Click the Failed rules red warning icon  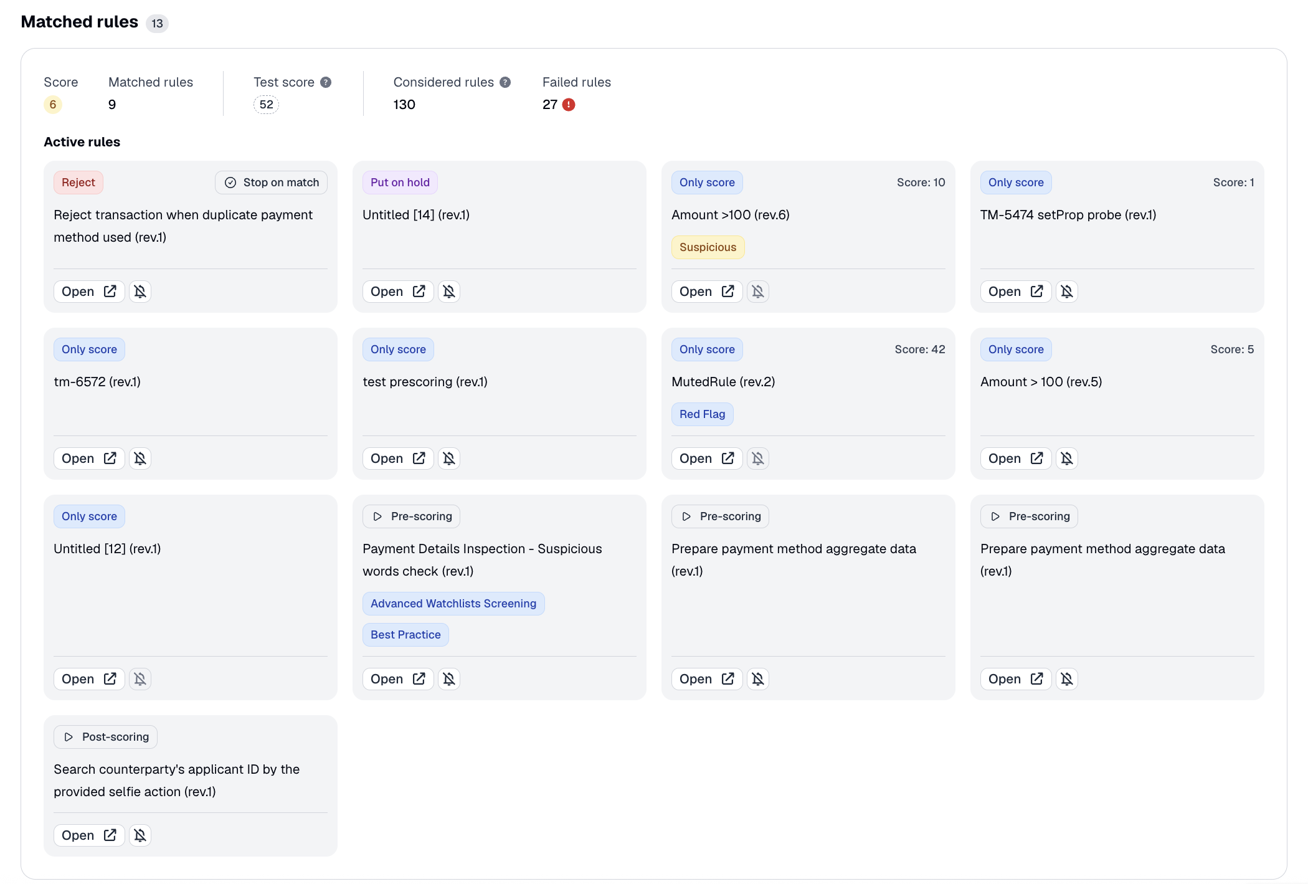pos(569,105)
